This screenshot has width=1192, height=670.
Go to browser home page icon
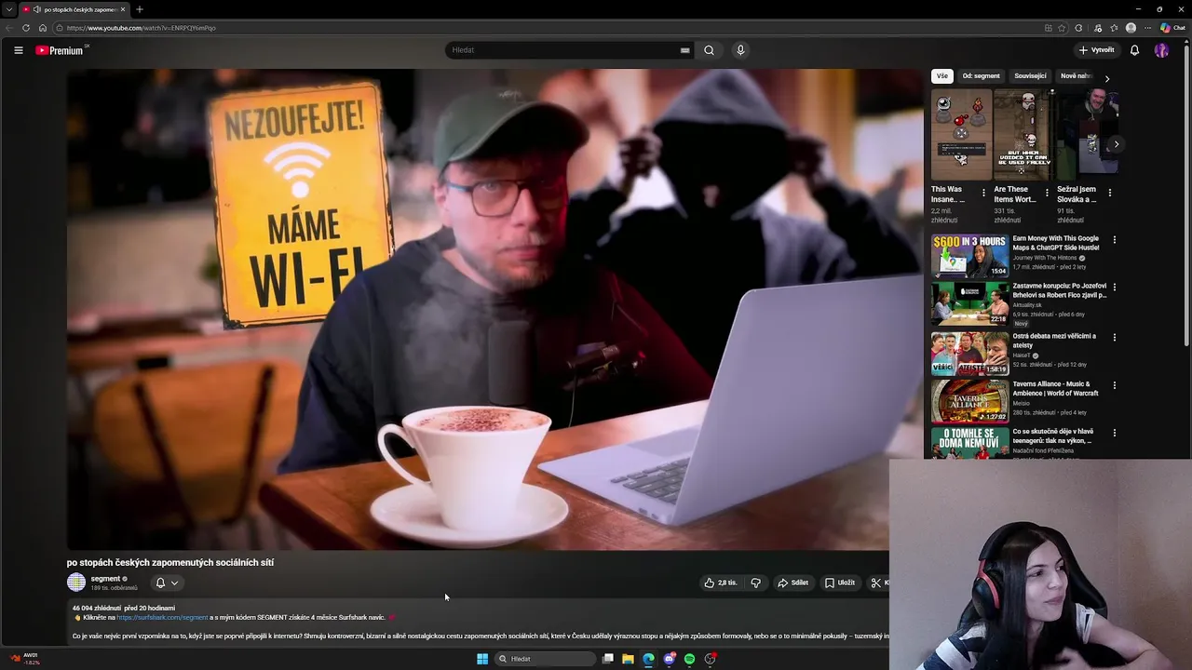(42, 28)
